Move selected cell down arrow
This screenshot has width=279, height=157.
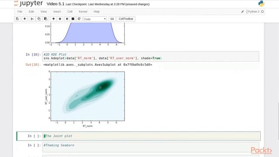coord(60,19)
